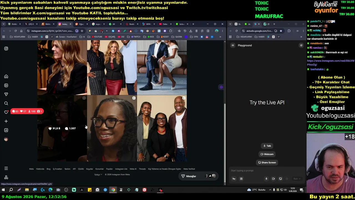355x200 pixels.
Task: Open the HESAPLARIM bookmark folder in Instagram window
Action: pos(17,37)
